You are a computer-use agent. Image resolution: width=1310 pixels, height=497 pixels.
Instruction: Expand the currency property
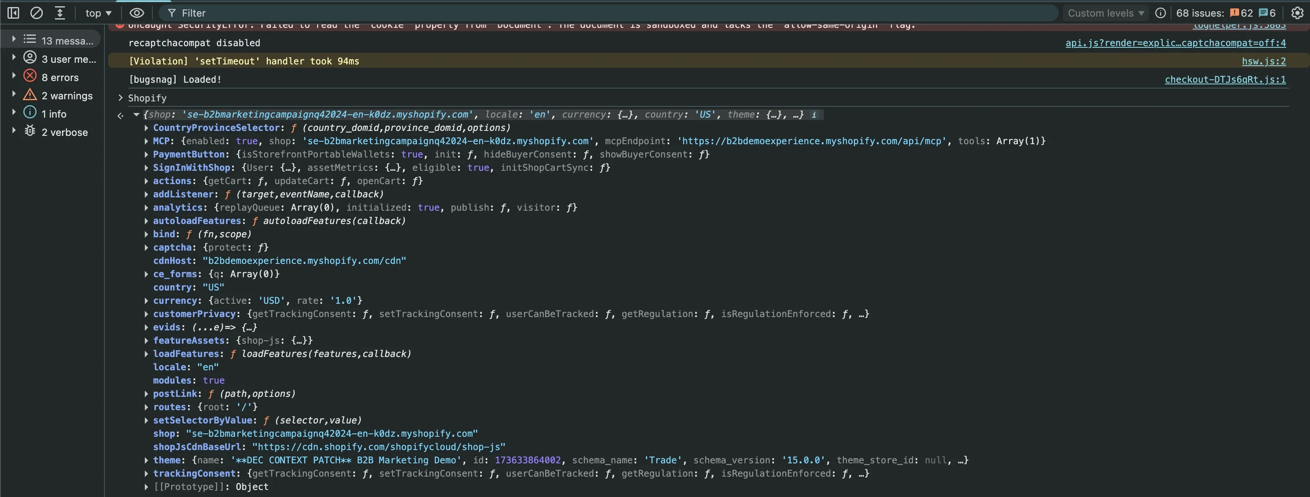click(146, 301)
